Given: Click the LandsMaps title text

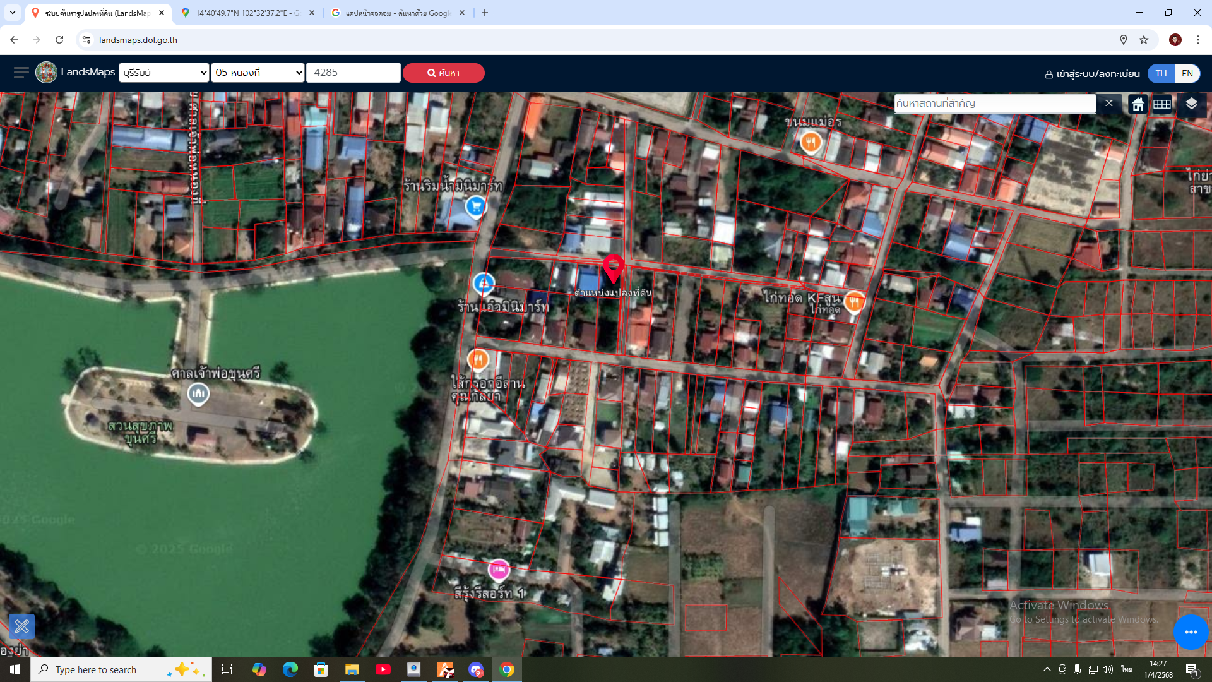Looking at the screenshot, I should pos(88,72).
